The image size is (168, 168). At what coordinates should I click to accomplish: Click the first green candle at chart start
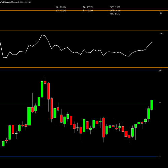pos(3,143)
